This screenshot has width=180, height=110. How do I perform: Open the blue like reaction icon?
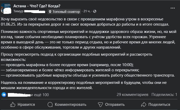(x=4, y=95)
